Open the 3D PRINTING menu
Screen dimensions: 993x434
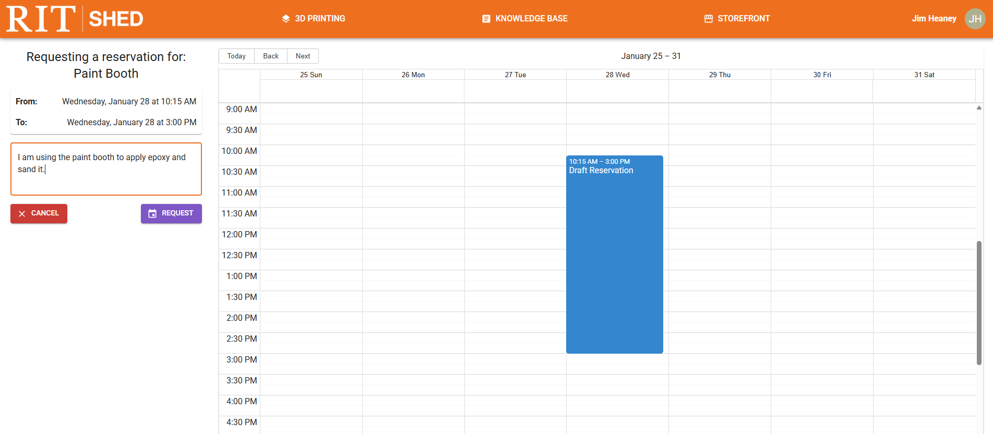[x=314, y=19]
